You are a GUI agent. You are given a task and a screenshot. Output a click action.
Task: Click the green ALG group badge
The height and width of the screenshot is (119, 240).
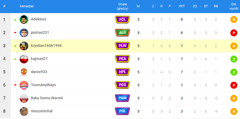coord(122,33)
